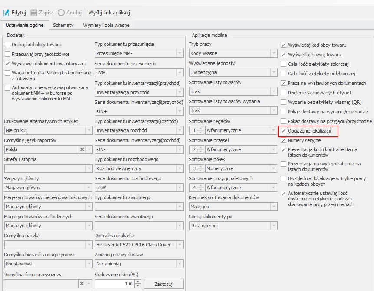Toggle Numery seryjne checkbox
This screenshot has height=291, width=374.
[x=284, y=140]
